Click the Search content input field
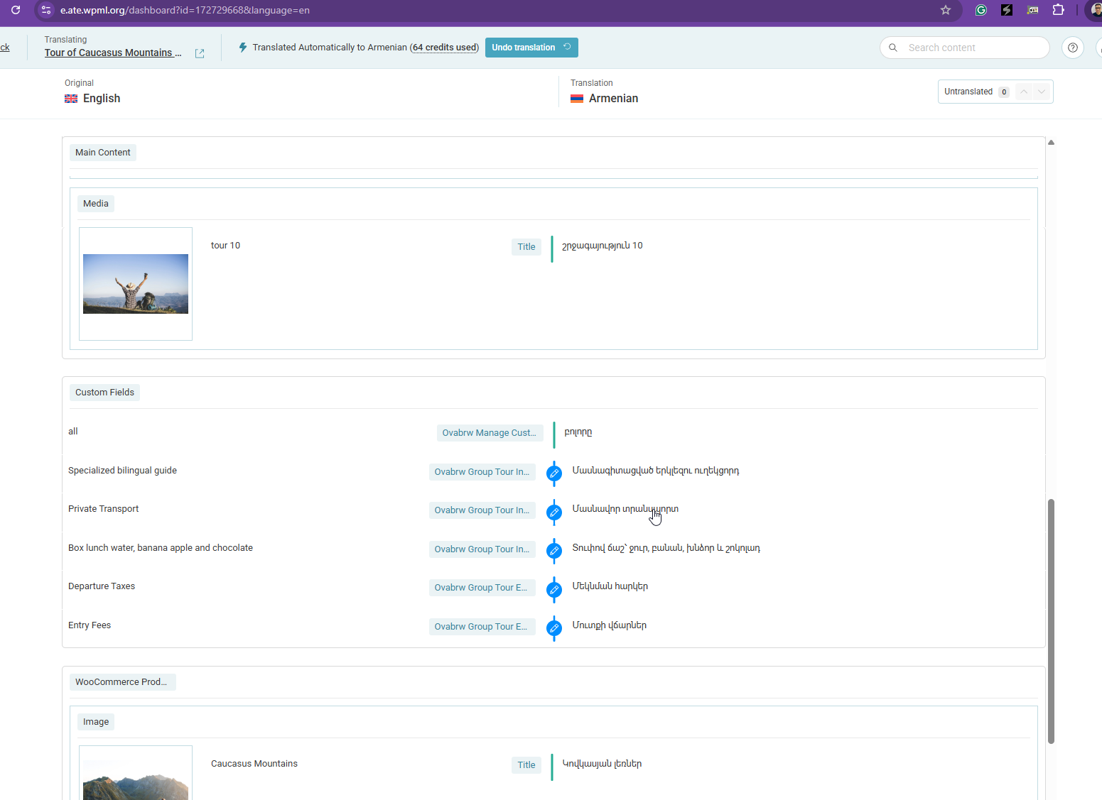1102x800 pixels. (973, 48)
